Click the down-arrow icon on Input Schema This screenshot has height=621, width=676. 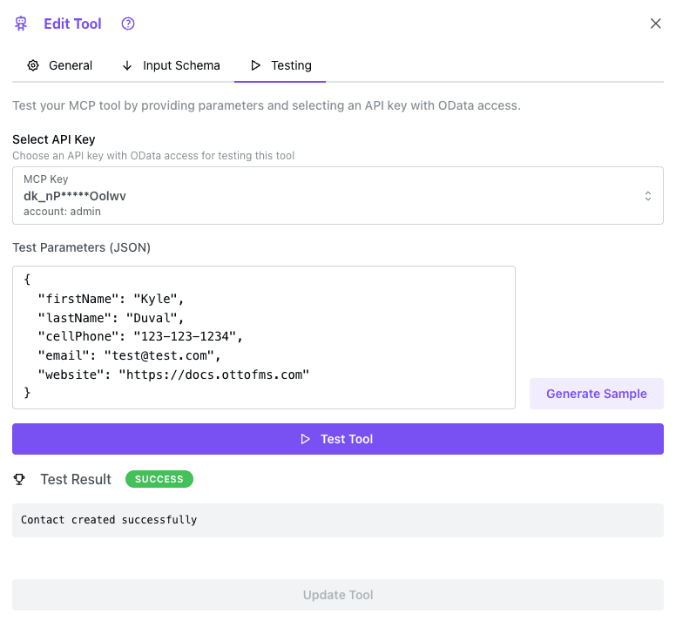point(127,65)
